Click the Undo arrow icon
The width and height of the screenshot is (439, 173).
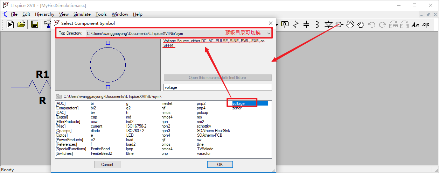(372, 24)
